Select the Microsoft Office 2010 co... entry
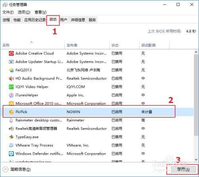The width and height of the screenshot is (199, 177). click(x=39, y=103)
